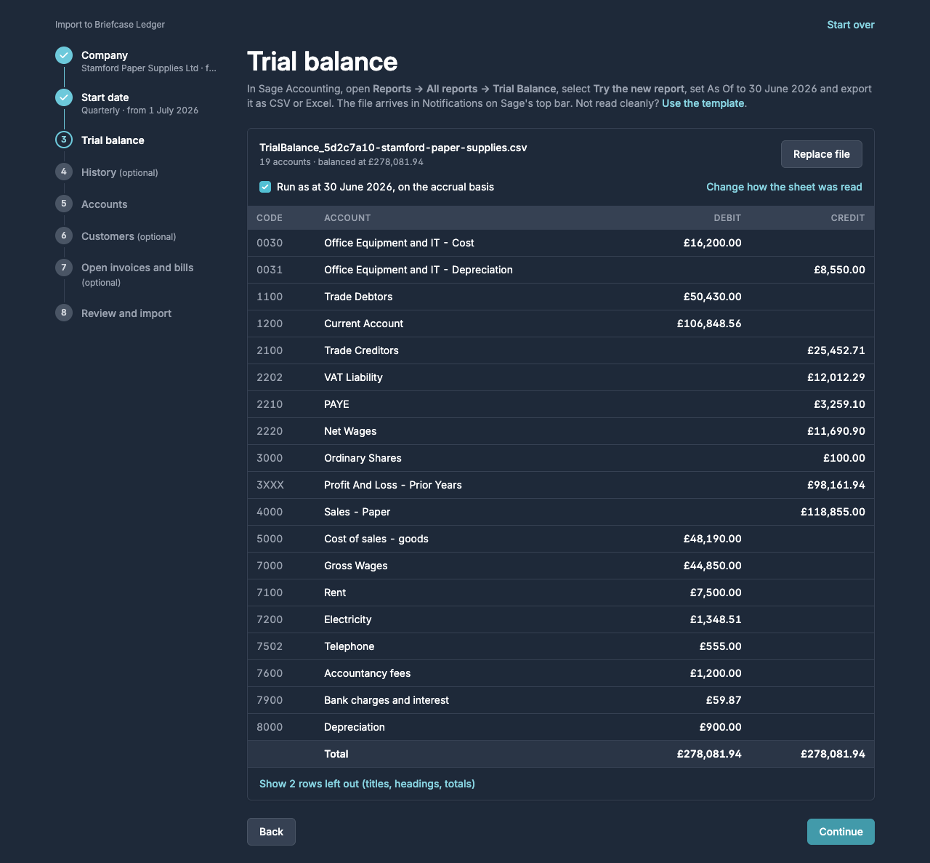Click the CREDIT column header
This screenshot has width=930, height=863.
848,218
